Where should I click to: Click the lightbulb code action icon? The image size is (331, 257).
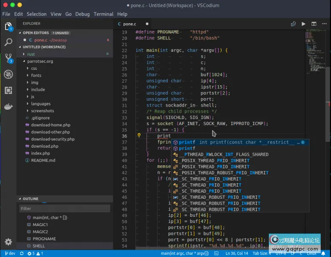[x=139, y=136]
